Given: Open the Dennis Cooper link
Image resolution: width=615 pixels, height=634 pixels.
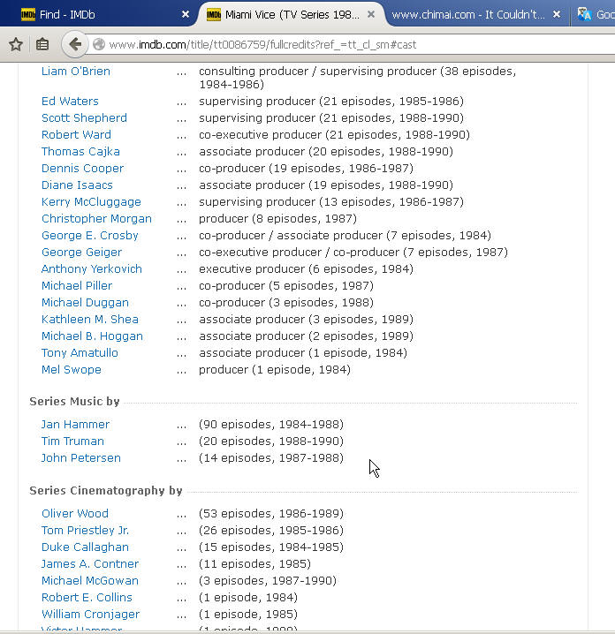Looking at the screenshot, I should click(82, 168).
